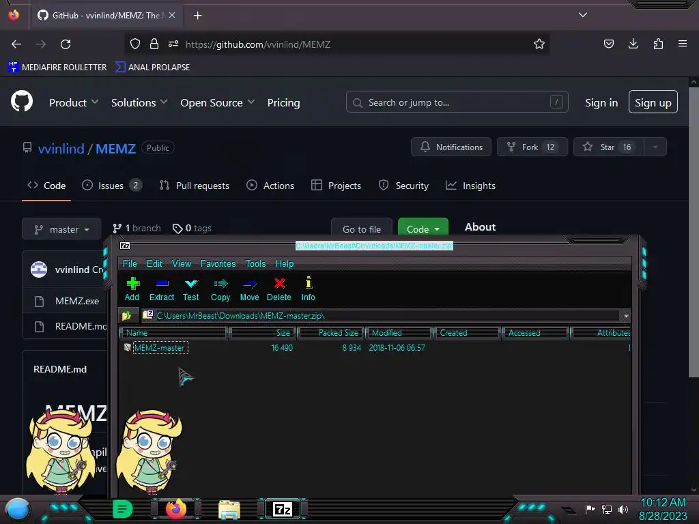Sort 7-Zip list by Size column

pos(263,333)
